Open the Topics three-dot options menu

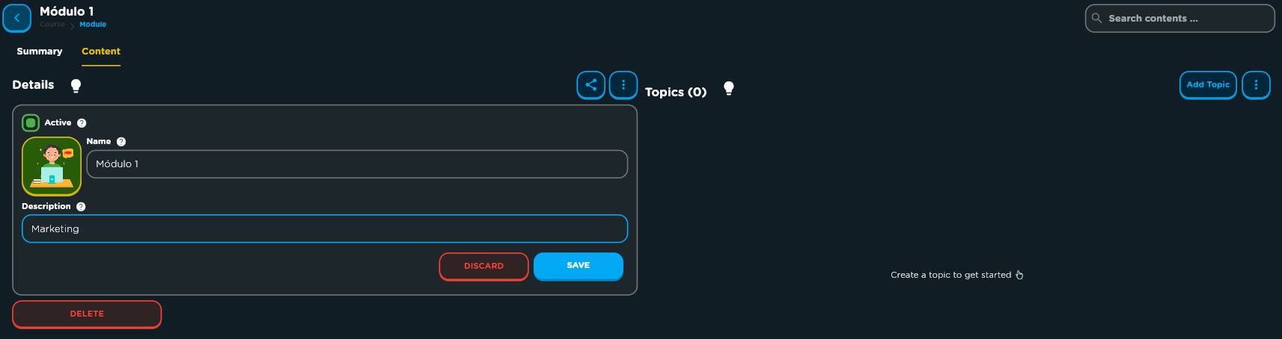(x=1256, y=85)
